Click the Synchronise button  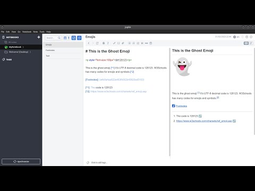[21, 161]
